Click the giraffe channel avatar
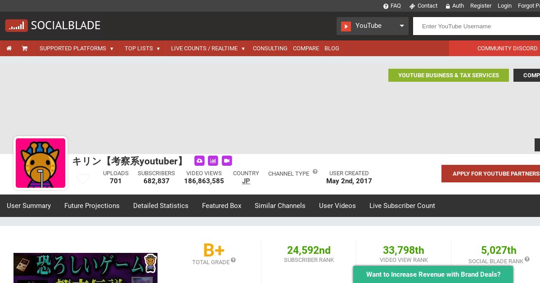The width and height of the screenshot is (540, 283). [x=40, y=163]
